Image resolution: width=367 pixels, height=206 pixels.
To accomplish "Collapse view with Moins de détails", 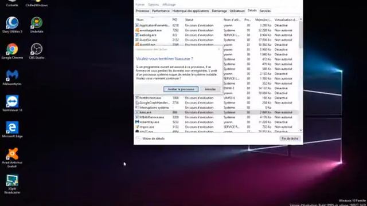I will [x=151, y=138].
